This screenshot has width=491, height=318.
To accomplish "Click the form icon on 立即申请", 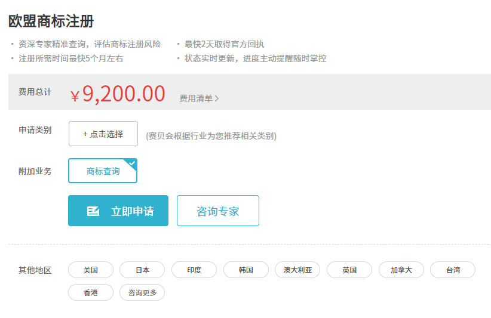I will pyautogui.click(x=93, y=211).
